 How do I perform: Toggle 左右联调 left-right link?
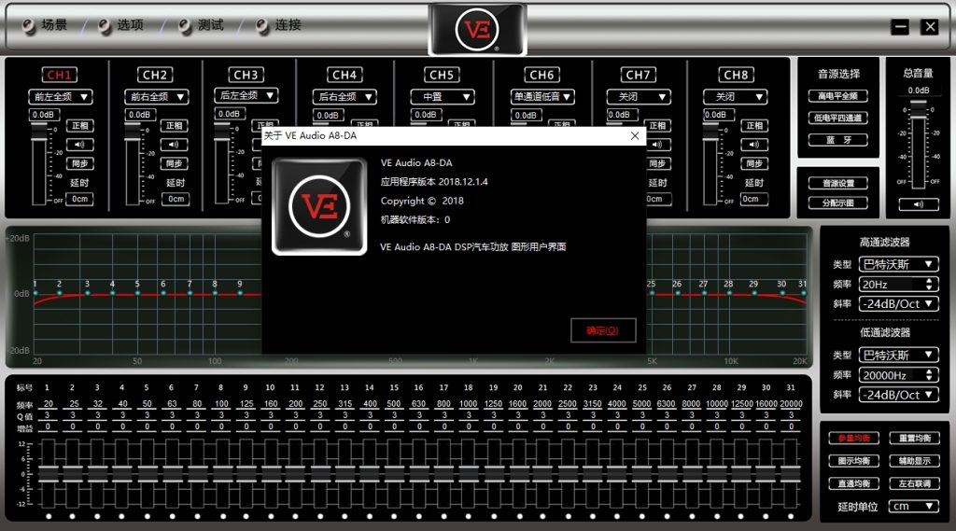(x=915, y=483)
